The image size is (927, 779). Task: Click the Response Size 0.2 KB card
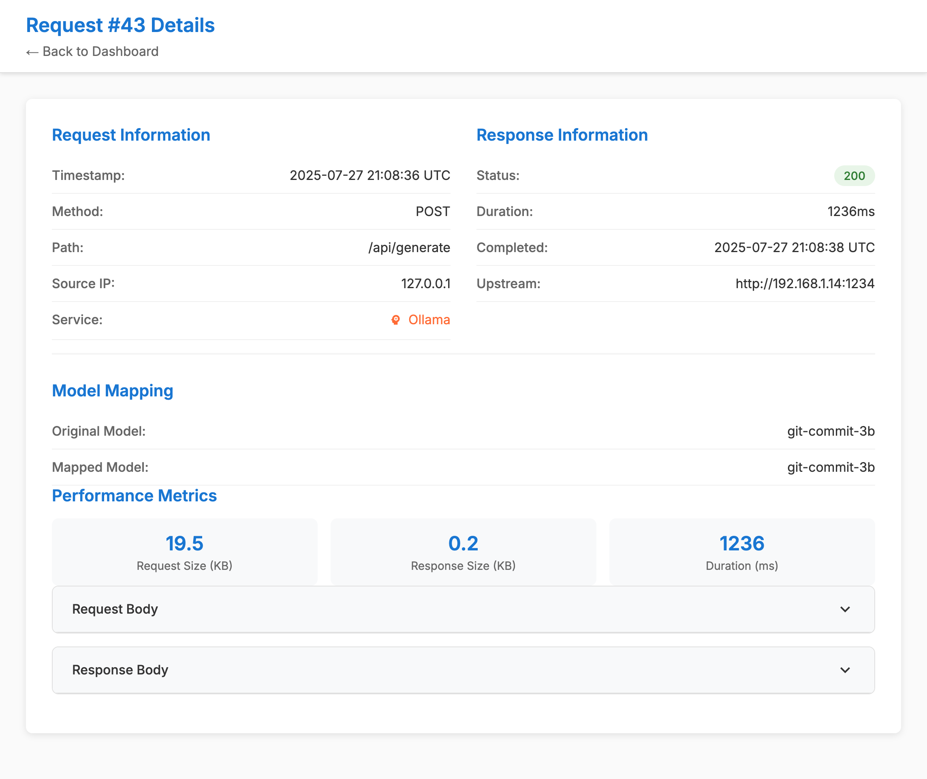pyautogui.click(x=463, y=551)
